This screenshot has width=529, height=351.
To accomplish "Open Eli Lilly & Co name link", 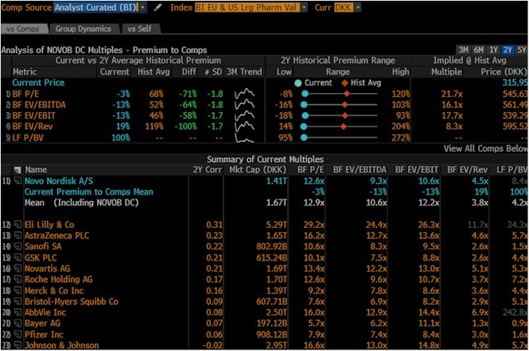I will pyautogui.click(x=49, y=225).
